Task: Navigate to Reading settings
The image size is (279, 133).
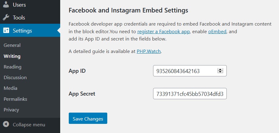Action: [13, 67]
